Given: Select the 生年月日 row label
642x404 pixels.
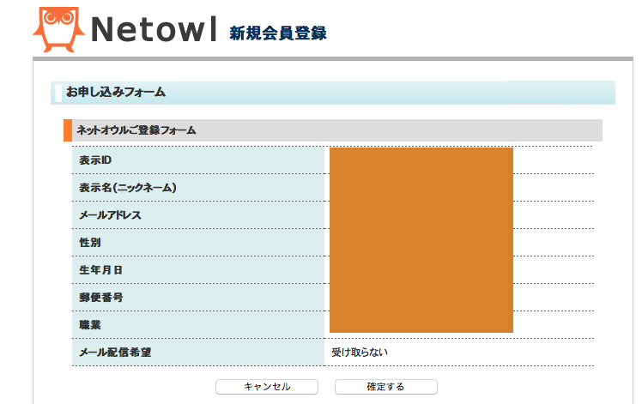Looking at the screenshot, I should 100,269.
